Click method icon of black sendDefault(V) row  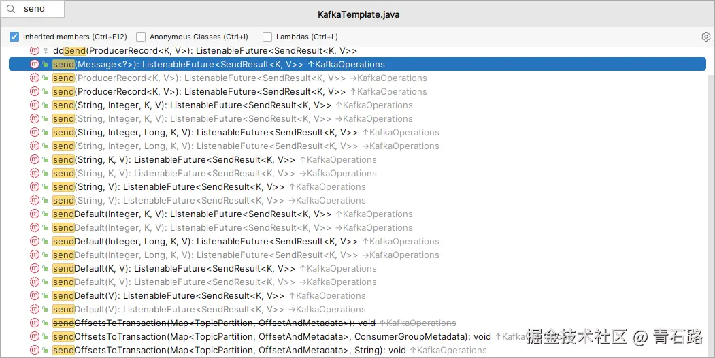click(35, 295)
